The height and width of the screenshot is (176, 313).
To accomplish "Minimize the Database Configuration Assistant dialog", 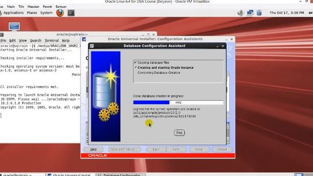I will tap(217, 46).
